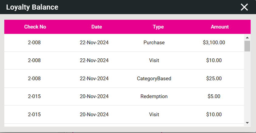
Task: Click the vertical scrollbar thumb
Action: (x=247, y=46)
